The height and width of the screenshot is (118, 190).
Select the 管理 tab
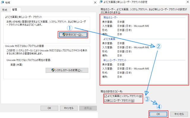pyautogui.click(x=15, y=10)
